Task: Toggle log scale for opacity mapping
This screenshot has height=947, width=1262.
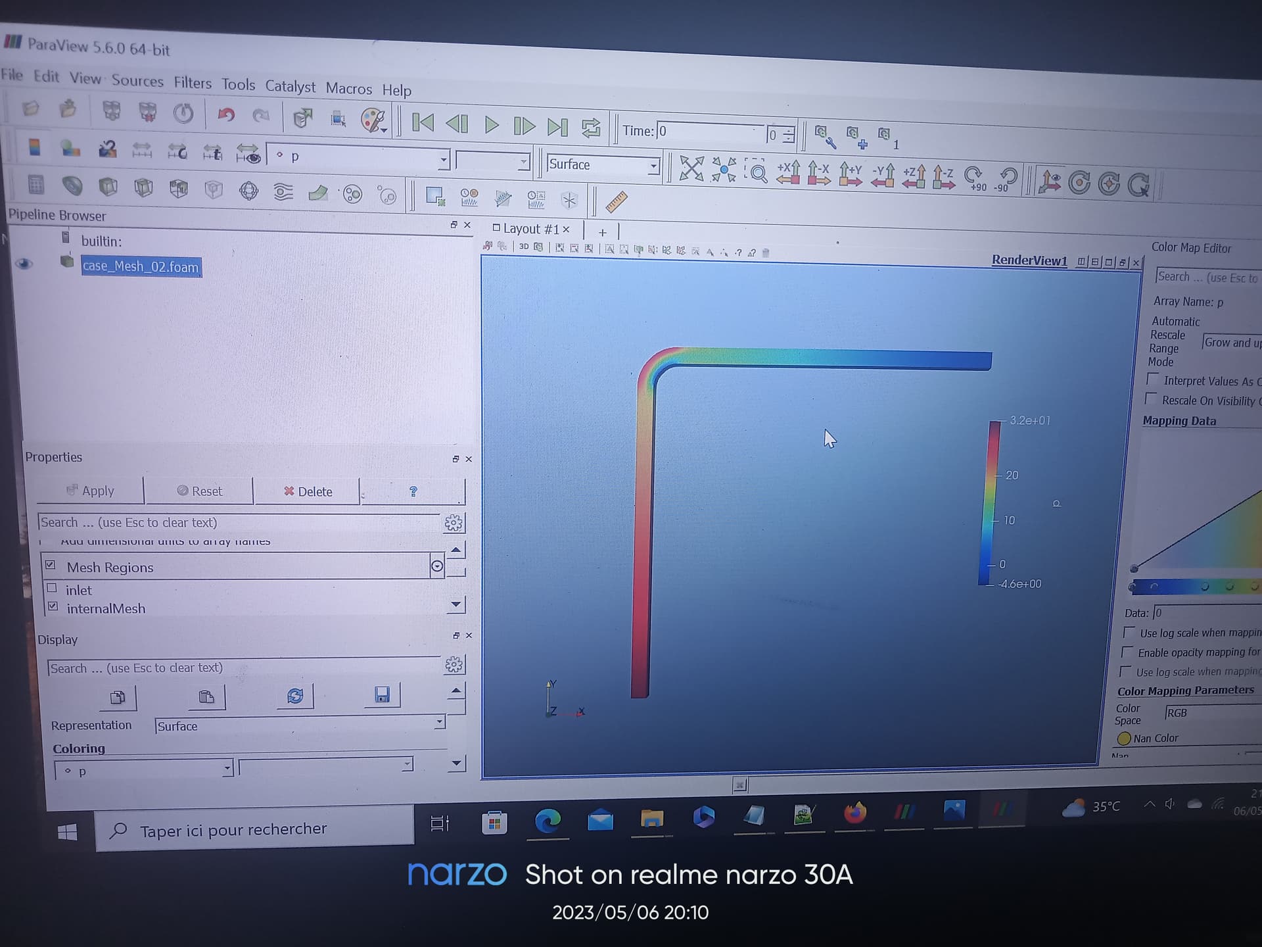Action: pos(1125,671)
